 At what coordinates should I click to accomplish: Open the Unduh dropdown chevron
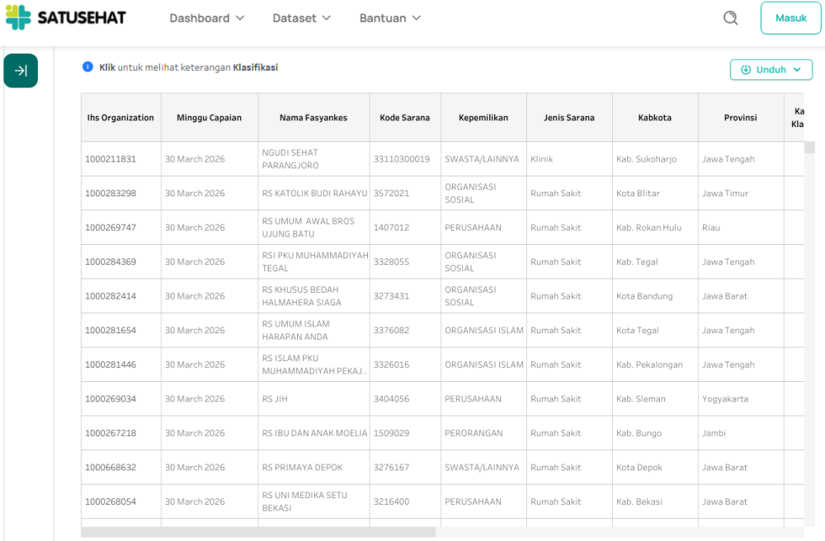797,70
